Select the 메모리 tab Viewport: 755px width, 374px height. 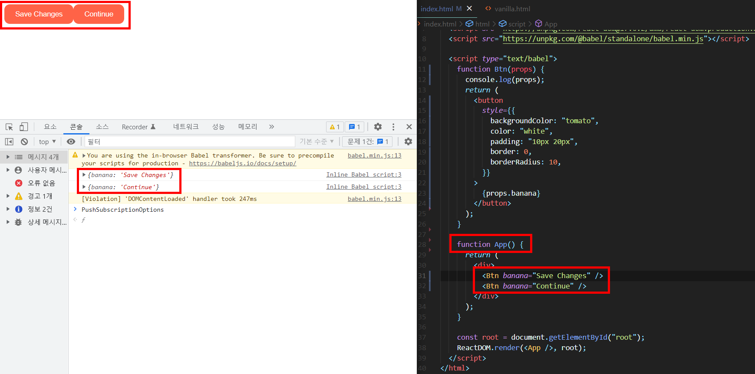click(247, 127)
